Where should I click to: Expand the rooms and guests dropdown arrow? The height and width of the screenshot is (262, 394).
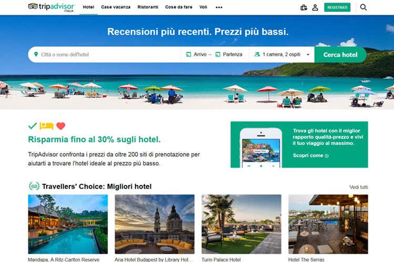point(308,54)
